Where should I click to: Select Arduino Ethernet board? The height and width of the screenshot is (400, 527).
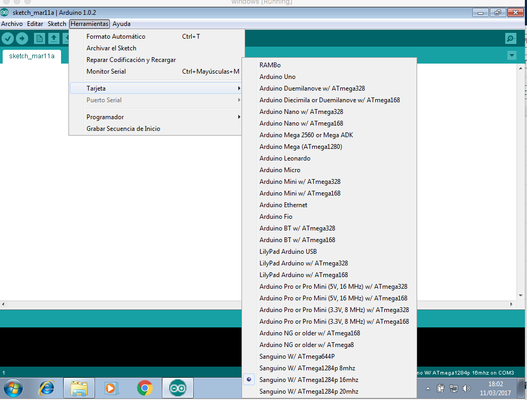point(330,205)
